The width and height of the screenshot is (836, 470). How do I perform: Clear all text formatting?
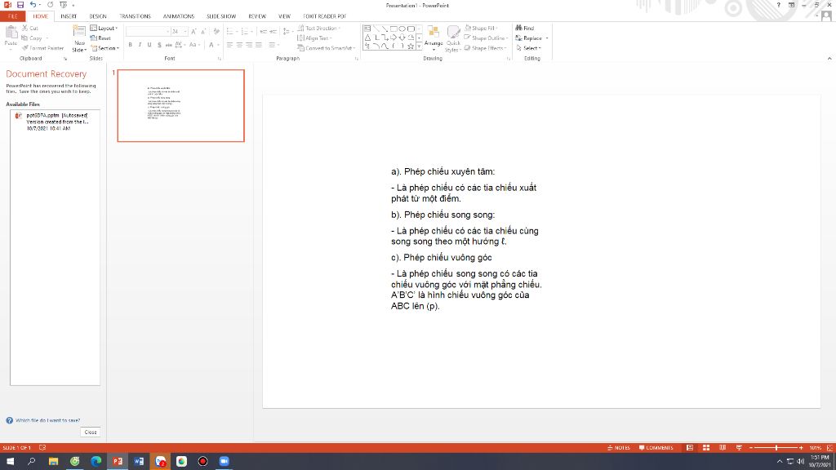216,32
